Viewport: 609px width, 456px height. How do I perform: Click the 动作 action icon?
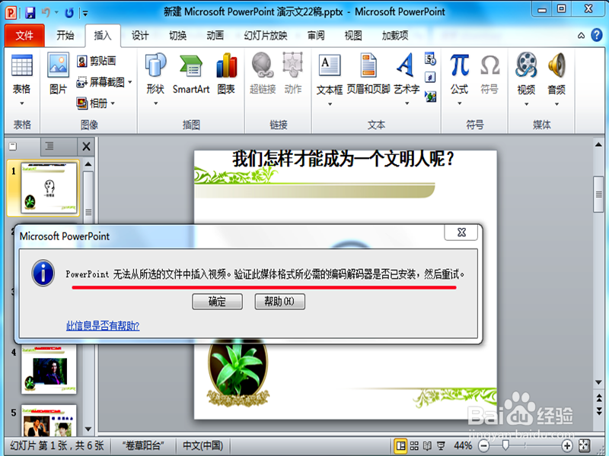tap(293, 74)
